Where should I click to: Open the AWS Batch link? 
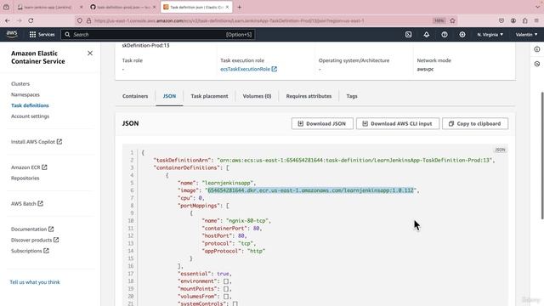(x=27, y=203)
